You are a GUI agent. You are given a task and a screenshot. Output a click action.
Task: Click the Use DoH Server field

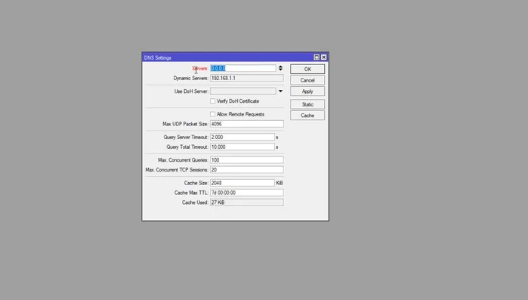pyautogui.click(x=242, y=91)
